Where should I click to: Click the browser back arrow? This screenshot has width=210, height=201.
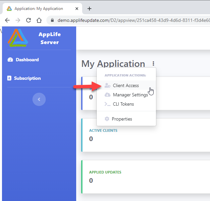7,20
